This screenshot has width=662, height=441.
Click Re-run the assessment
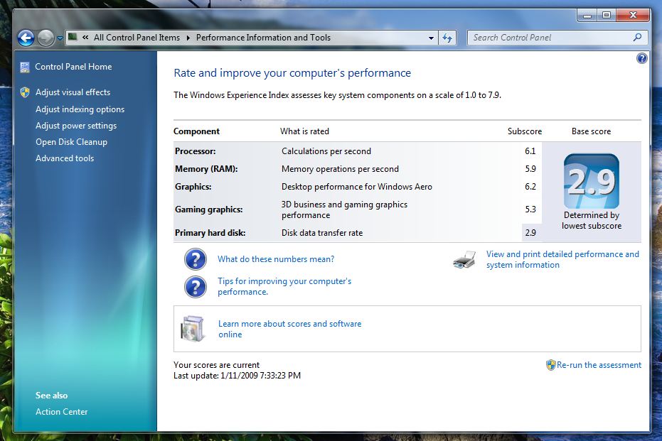[x=599, y=365]
